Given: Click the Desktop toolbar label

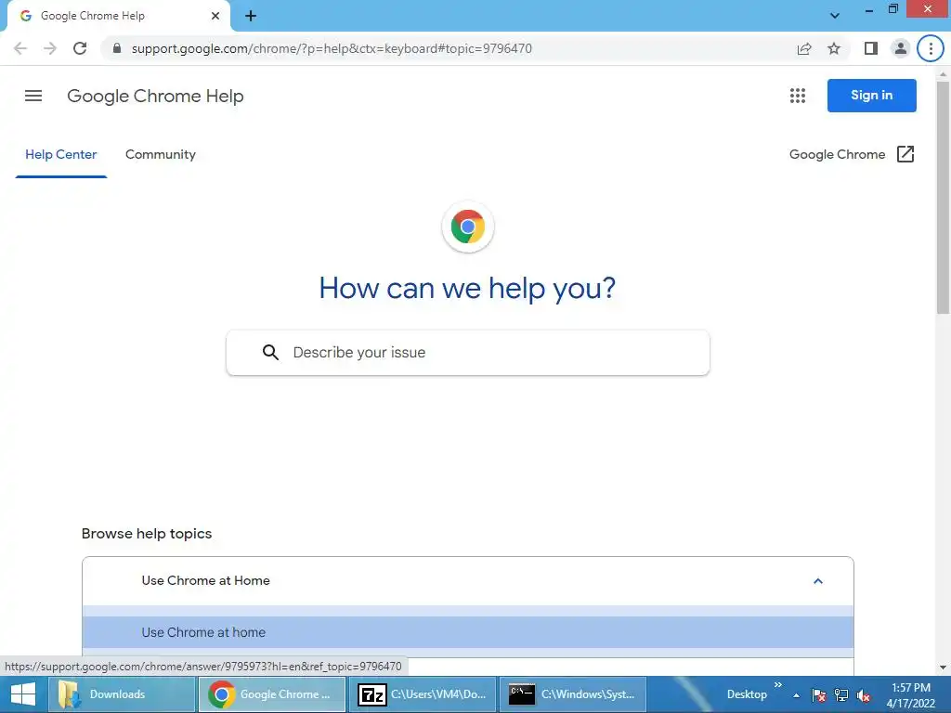Looking at the screenshot, I should pos(747,694).
